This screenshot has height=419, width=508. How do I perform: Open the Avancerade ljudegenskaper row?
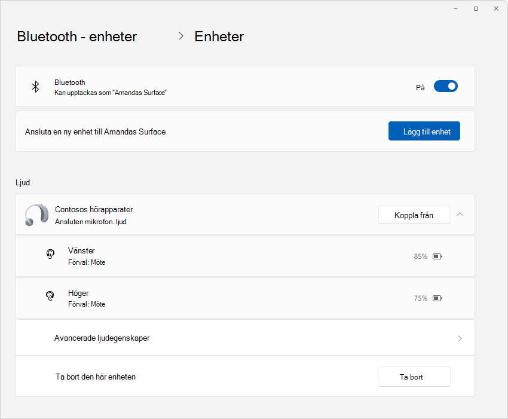coord(245,338)
